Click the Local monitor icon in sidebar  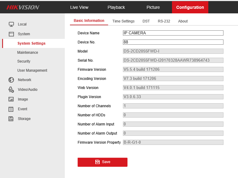pos(11,24)
